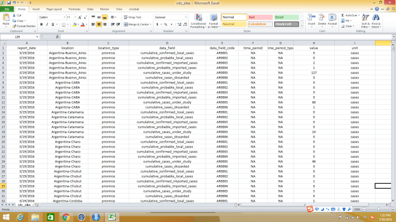Toggle Underline formatting
The width and height of the screenshot is (396, 222).
53,25
